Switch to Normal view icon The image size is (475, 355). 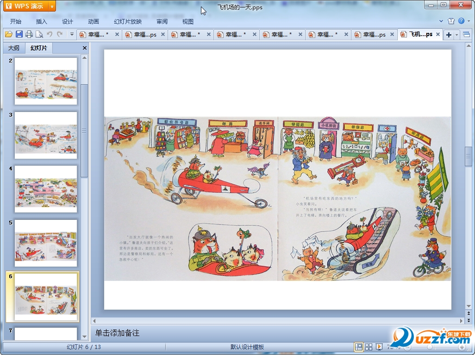[x=359, y=347]
